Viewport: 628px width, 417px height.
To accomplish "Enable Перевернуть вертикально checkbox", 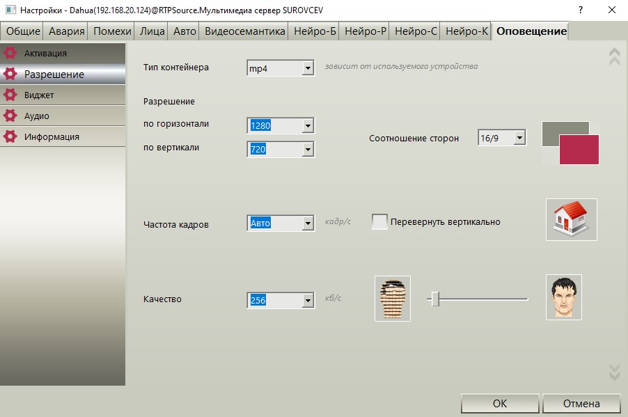I will click(379, 221).
